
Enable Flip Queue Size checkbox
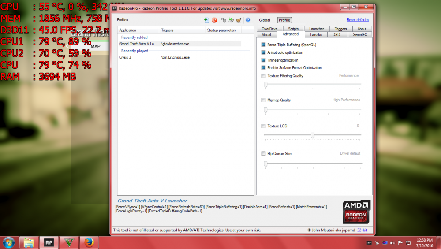click(x=264, y=154)
